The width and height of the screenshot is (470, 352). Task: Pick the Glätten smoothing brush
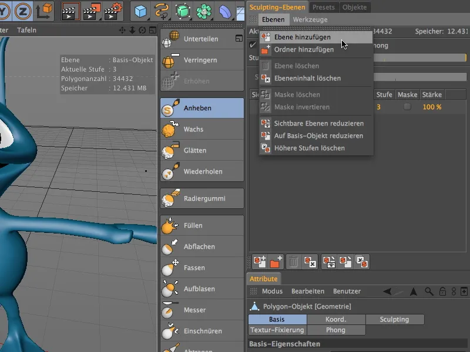[x=202, y=150]
